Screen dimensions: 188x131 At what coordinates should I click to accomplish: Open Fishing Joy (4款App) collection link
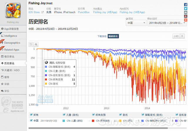tap(105, 12)
